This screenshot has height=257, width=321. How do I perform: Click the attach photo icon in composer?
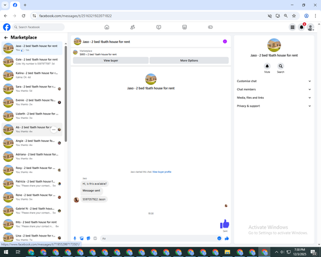(x=82, y=238)
